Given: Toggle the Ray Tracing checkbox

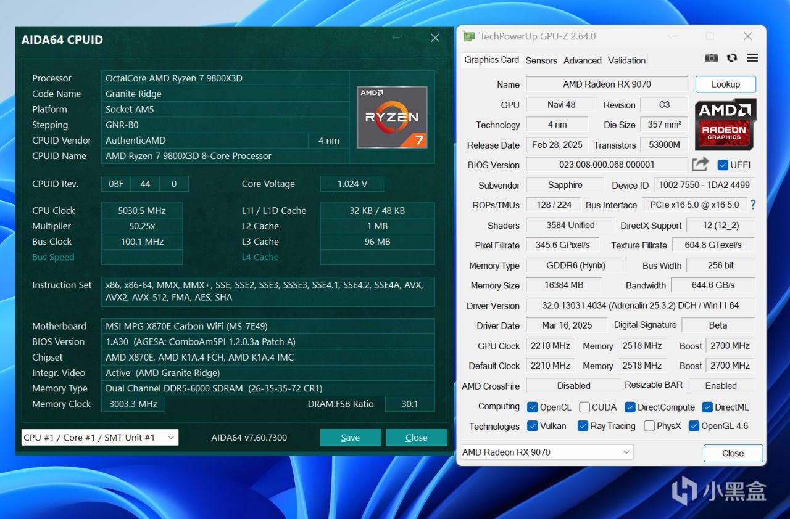Looking at the screenshot, I should (583, 426).
